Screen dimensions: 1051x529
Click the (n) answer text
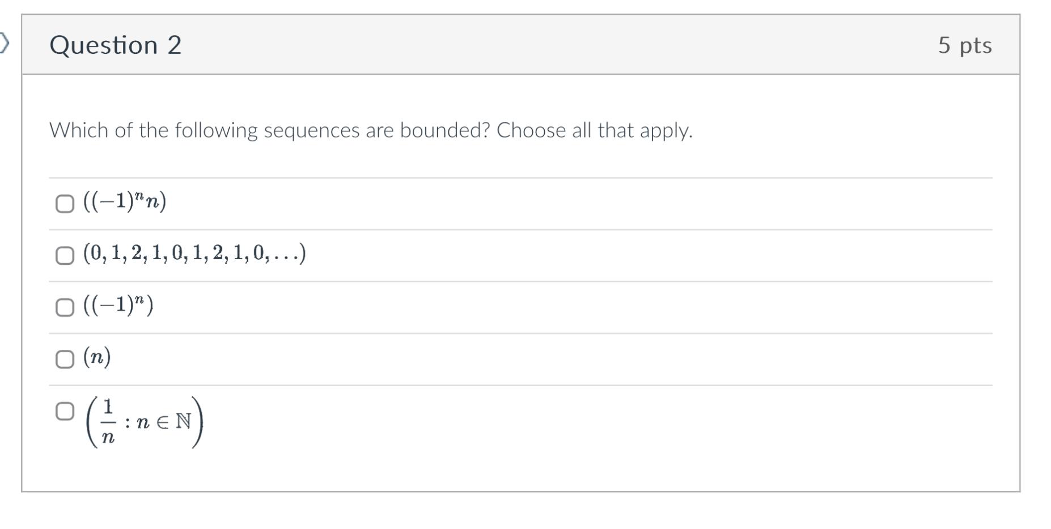(95, 357)
